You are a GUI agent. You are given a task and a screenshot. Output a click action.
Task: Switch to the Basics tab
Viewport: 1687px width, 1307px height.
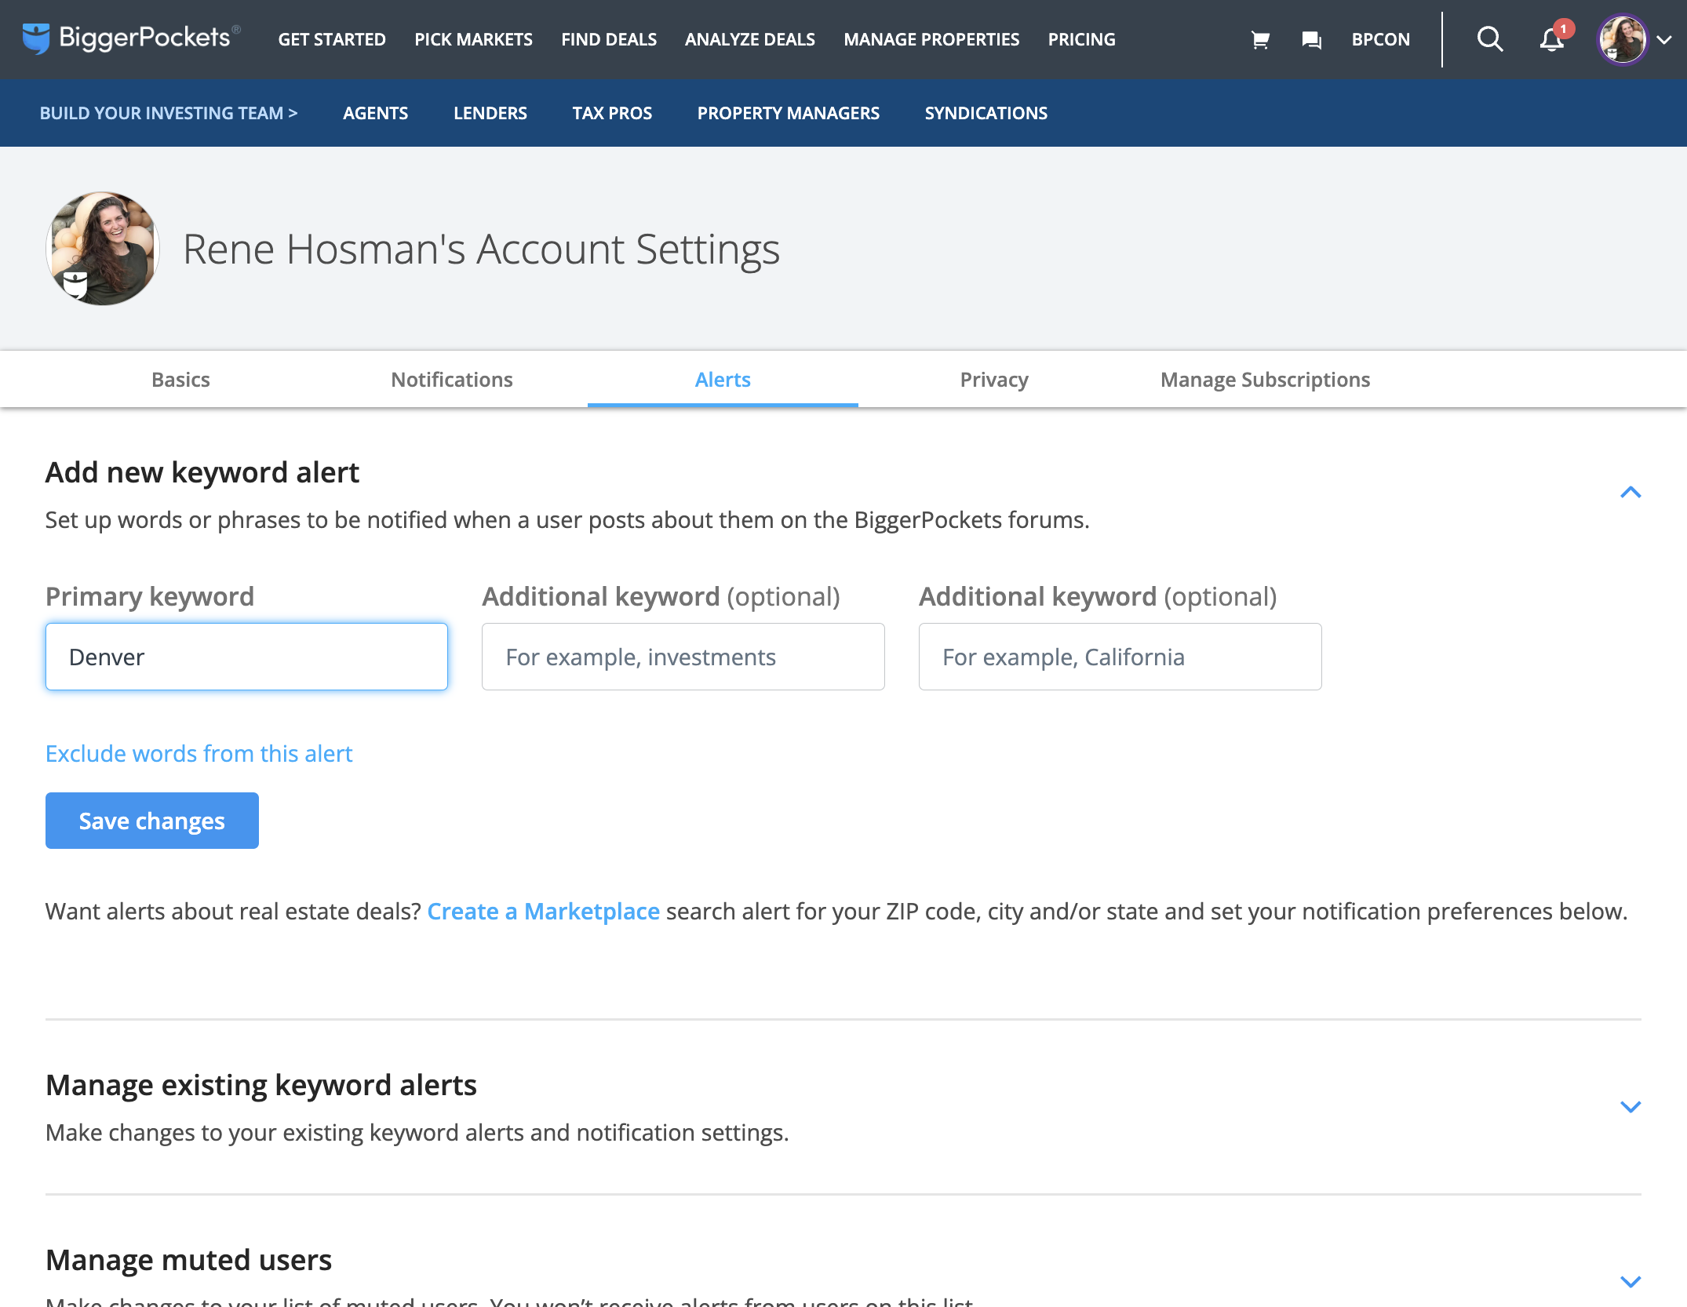(180, 380)
